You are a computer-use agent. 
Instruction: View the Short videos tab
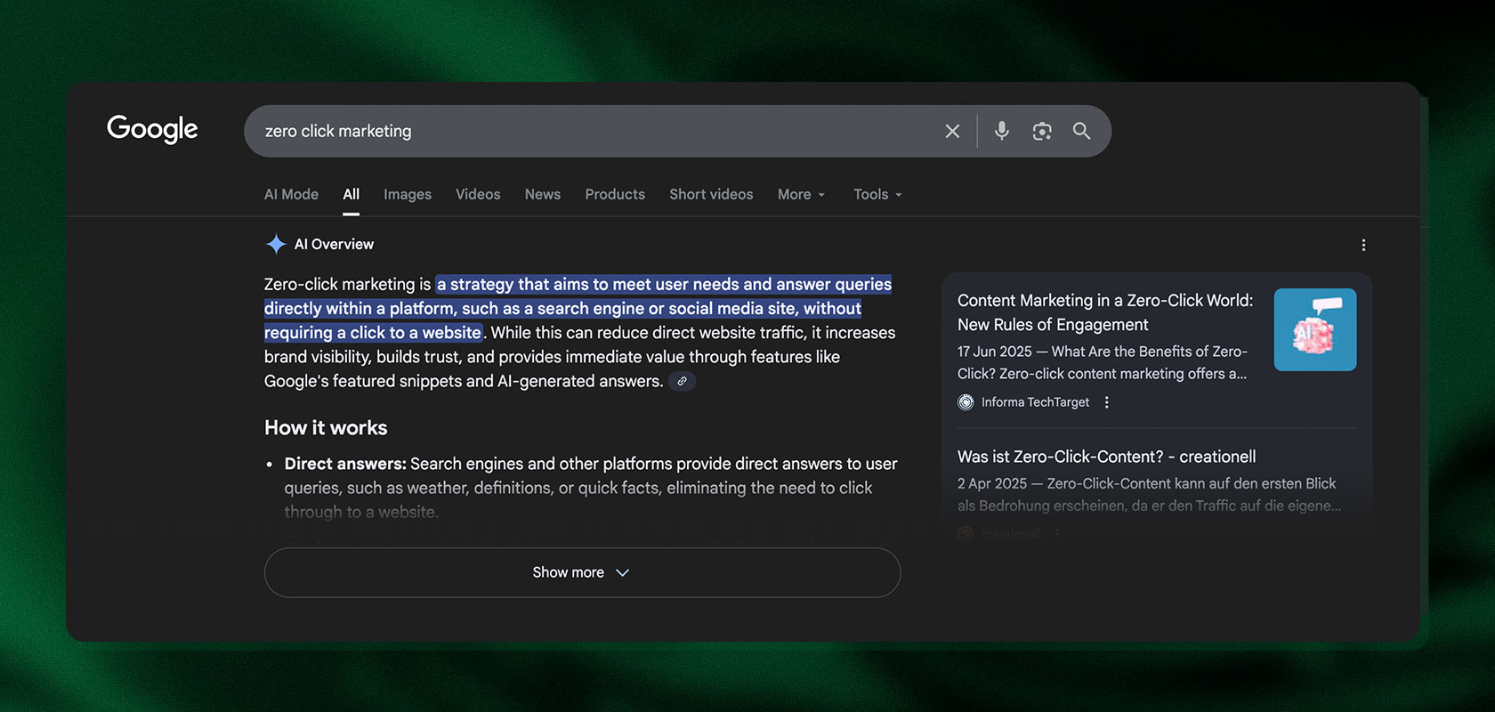pyautogui.click(x=711, y=194)
